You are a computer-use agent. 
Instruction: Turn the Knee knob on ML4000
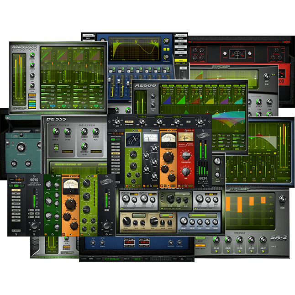(32, 75)
